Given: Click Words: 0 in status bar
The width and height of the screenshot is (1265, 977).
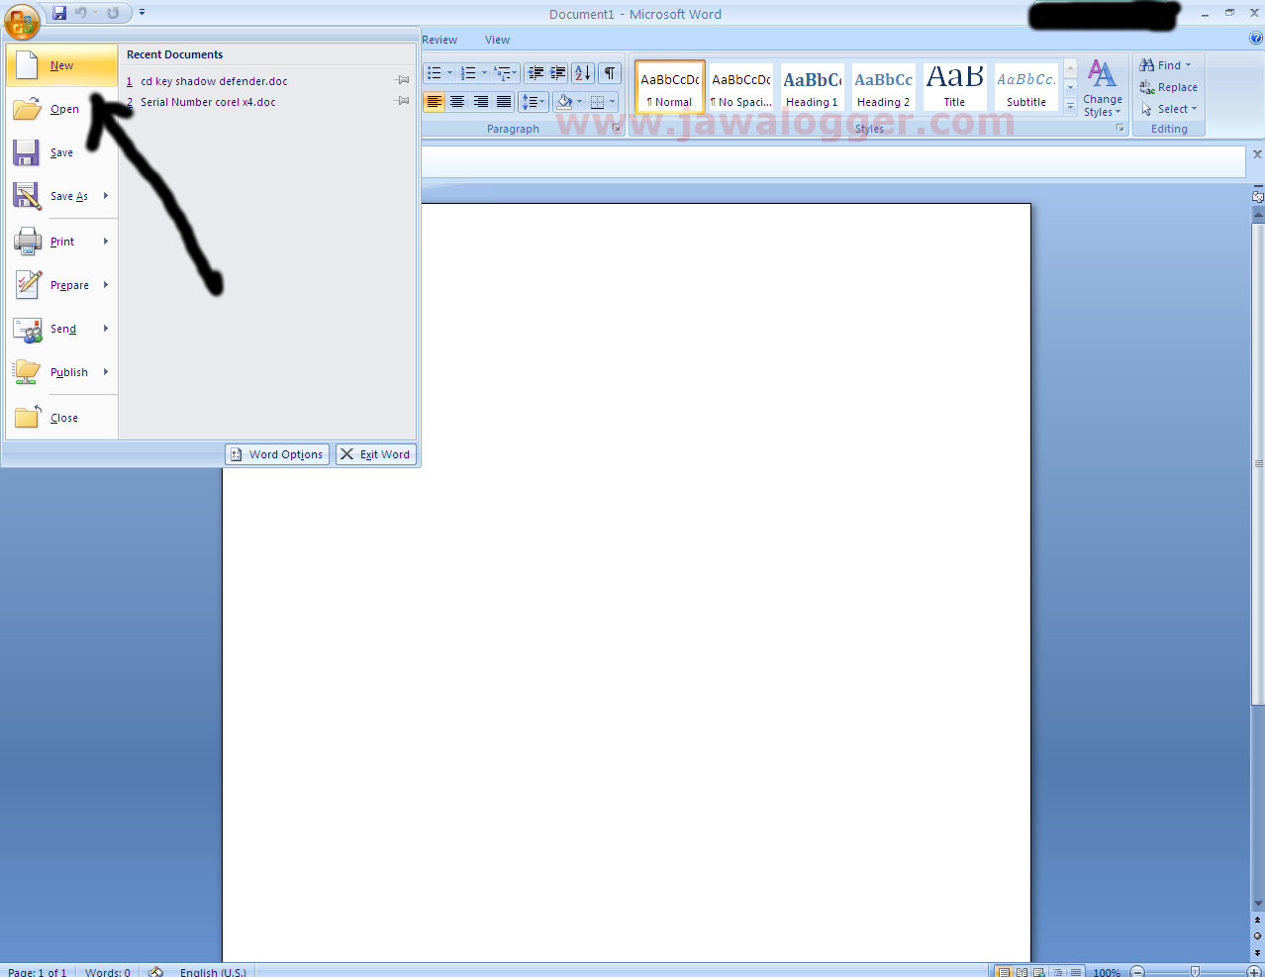Looking at the screenshot, I should pos(107,972).
